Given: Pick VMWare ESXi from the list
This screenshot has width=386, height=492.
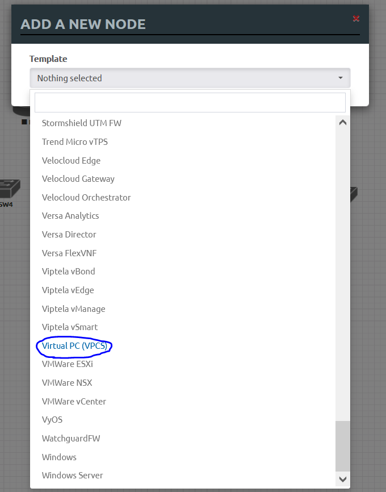Looking at the screenshot, I should (68, 364).
